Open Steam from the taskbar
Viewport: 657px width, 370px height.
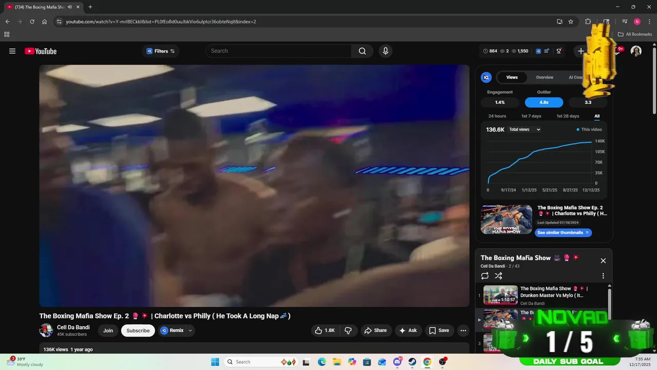coord(412,362)
